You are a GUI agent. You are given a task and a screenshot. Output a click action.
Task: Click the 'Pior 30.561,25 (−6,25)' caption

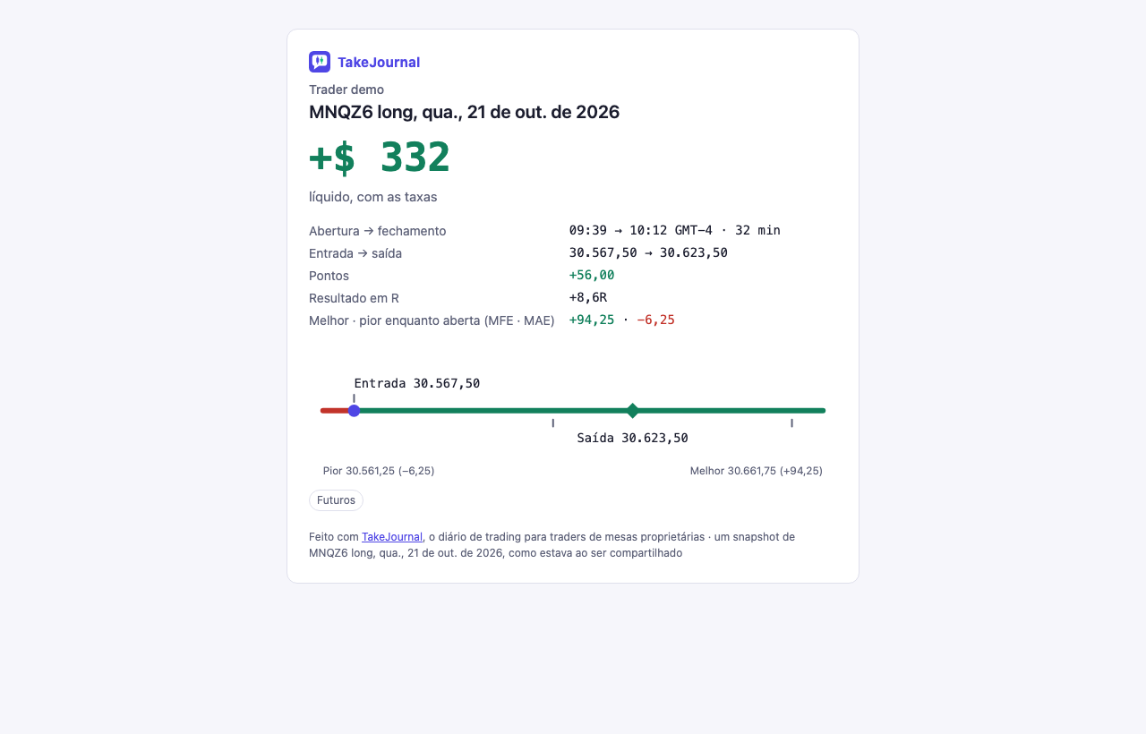(379, 471)
